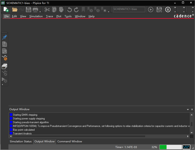
Task: Click the Run simulation play button
Action: click(x=150, y=10)
